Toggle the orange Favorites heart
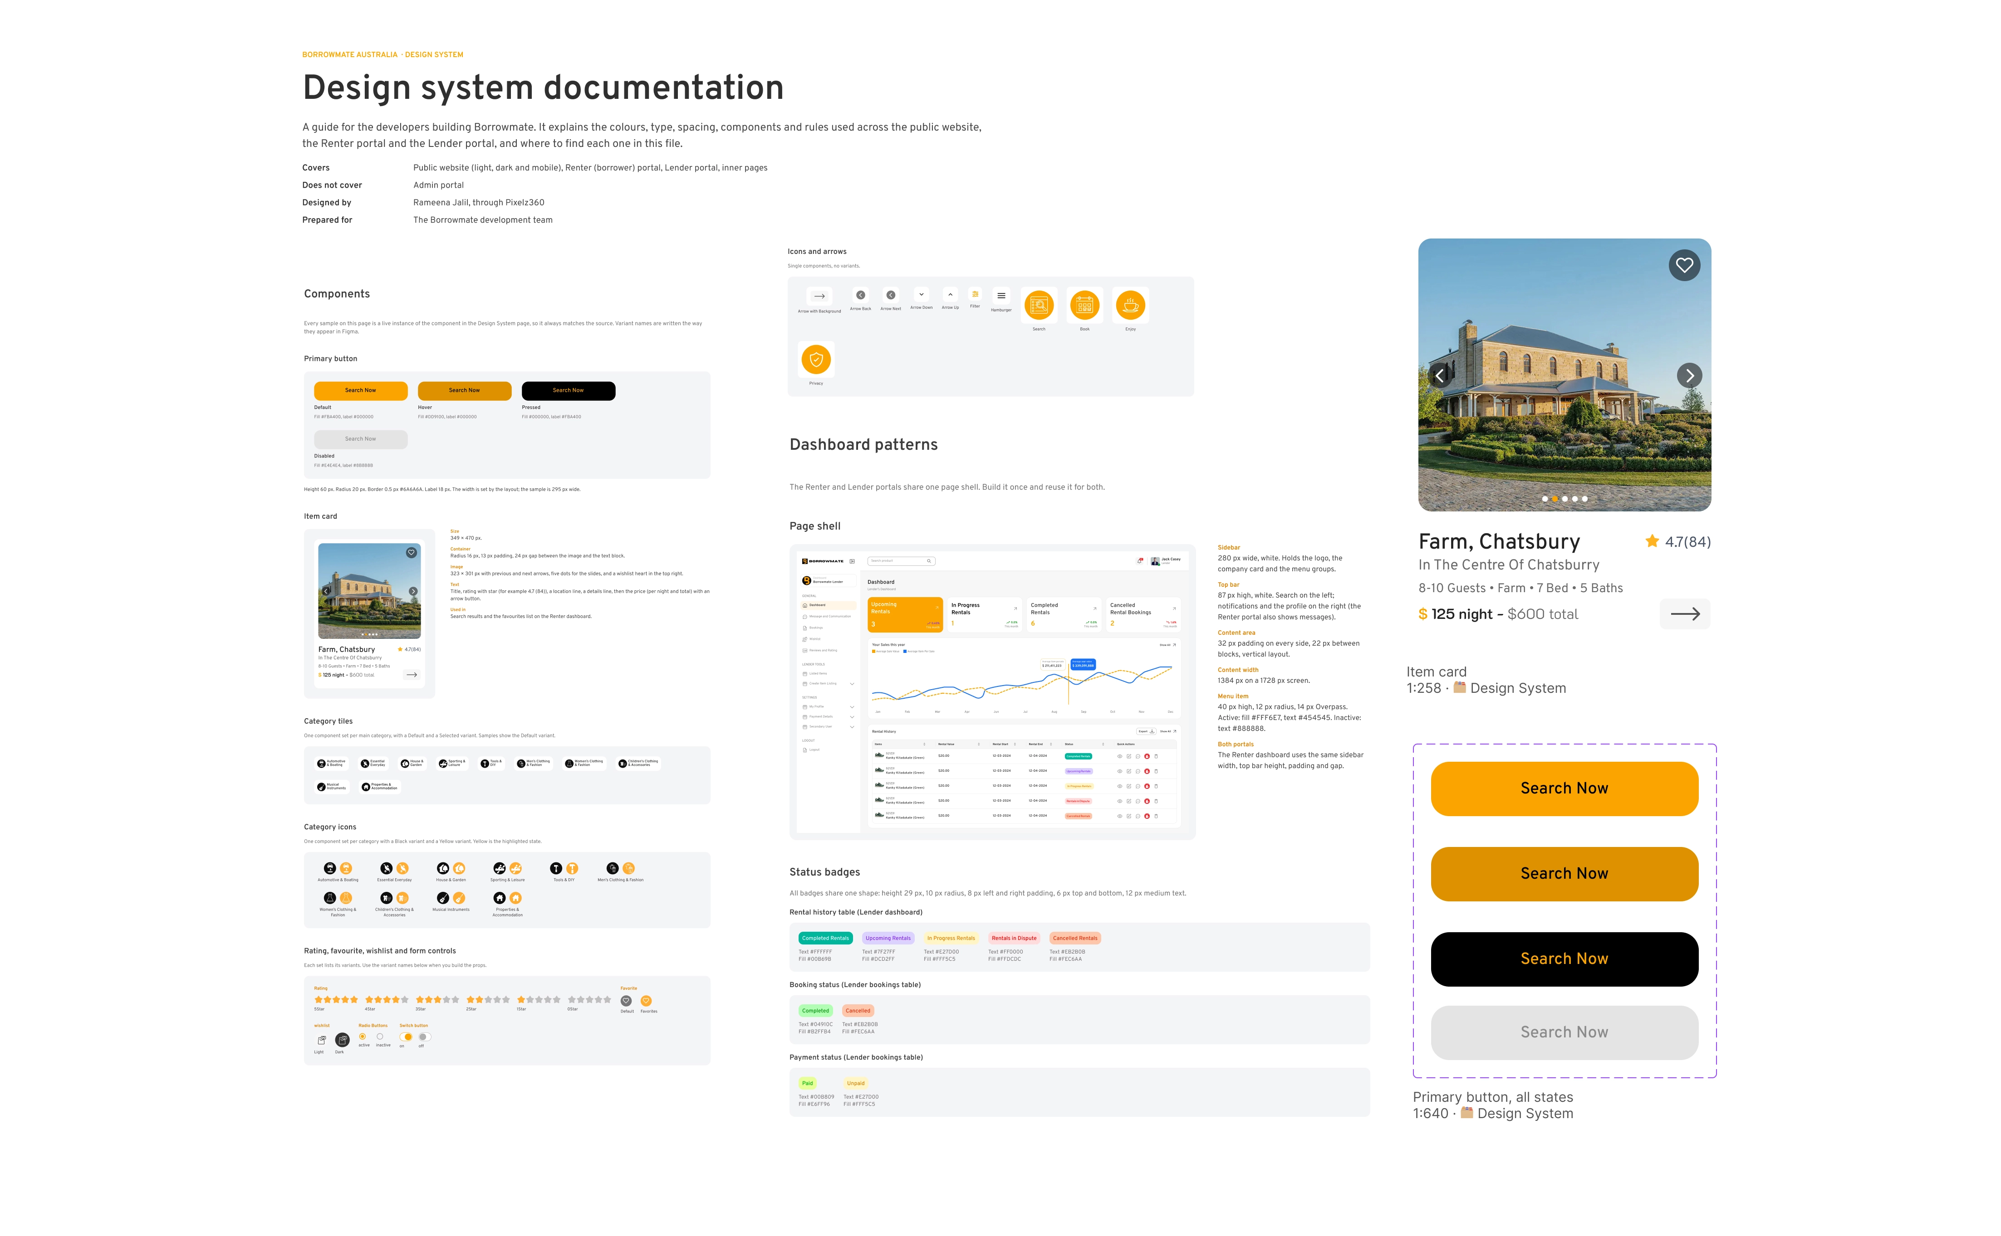2001x1236 pixels. coord(646,1001)
